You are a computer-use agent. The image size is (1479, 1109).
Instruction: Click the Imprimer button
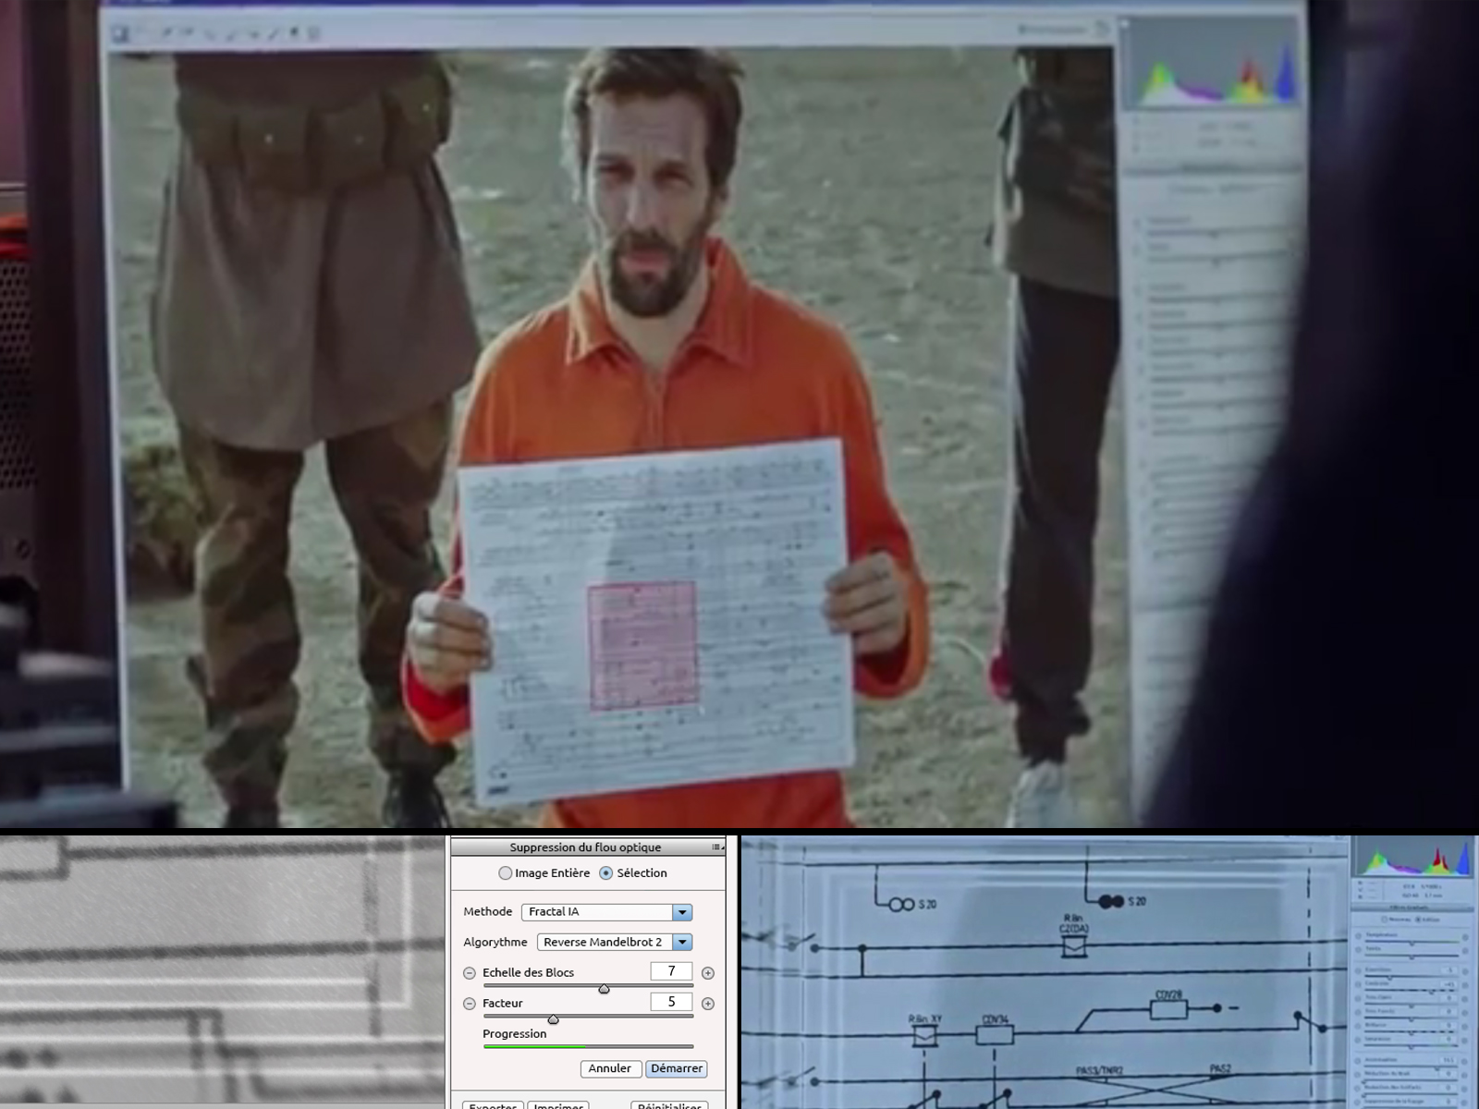[x=558, y=1104]
